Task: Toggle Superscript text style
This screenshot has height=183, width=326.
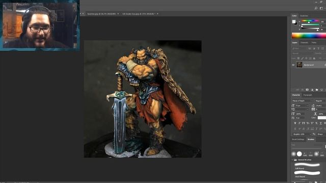Action: point(312,123)
